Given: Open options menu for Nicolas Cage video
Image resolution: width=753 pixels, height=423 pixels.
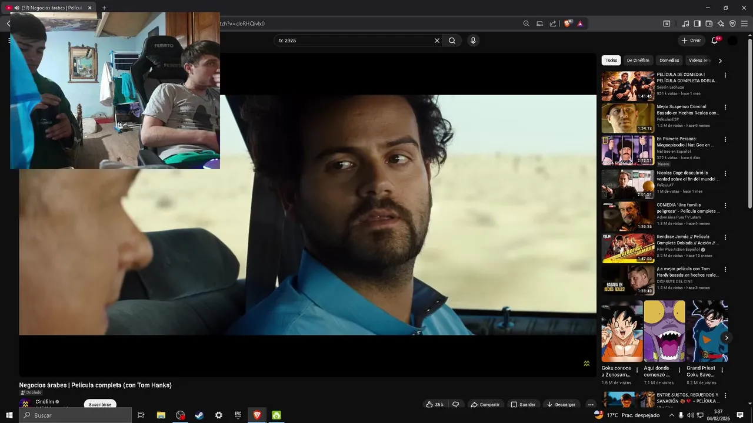Looking at the screenshot, I should 725,174.
